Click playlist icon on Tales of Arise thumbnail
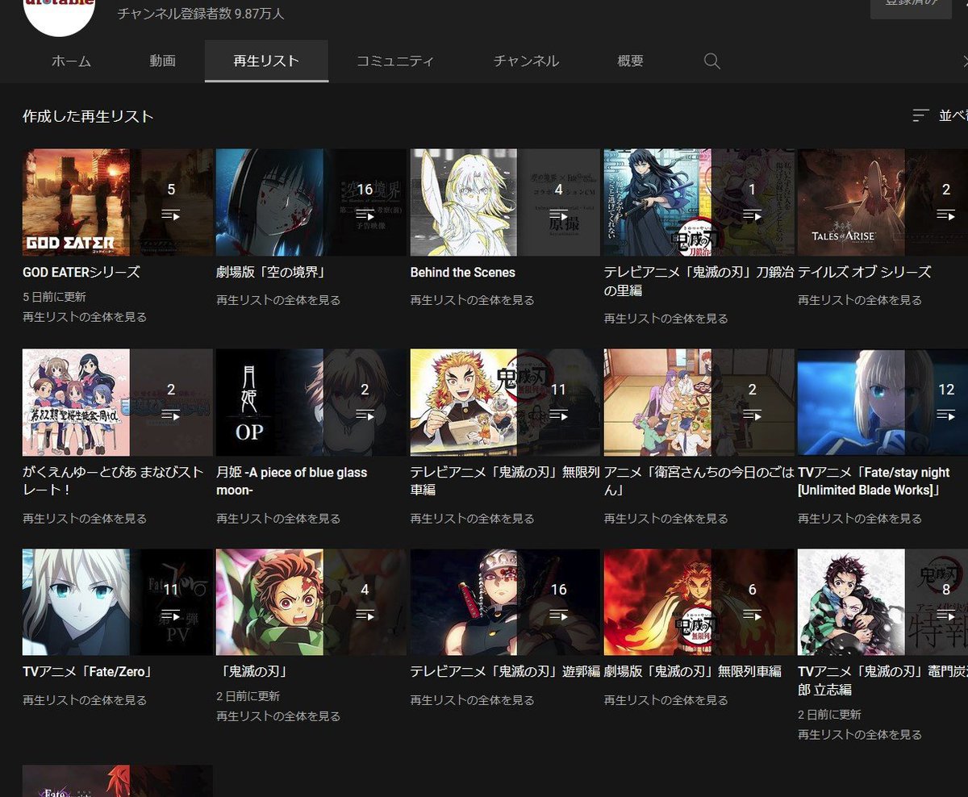Screen dimensions: 968x797 tap(946, 215)
